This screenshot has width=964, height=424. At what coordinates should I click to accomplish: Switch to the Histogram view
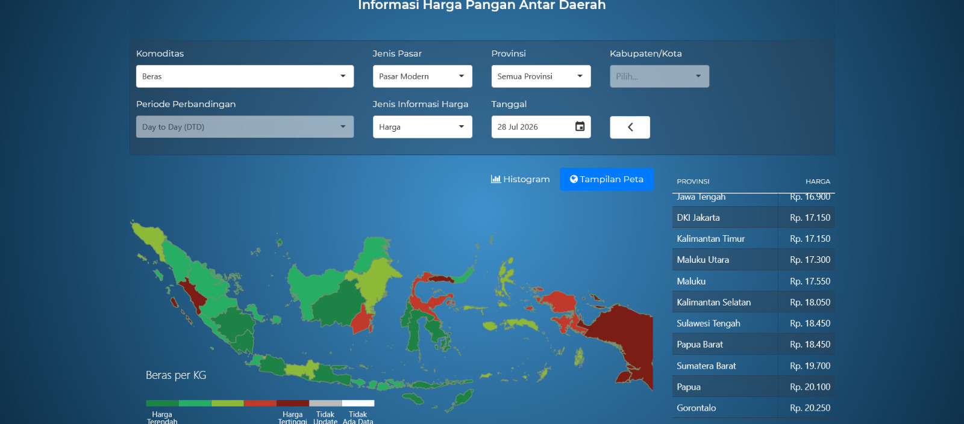click(x=521, y=179)
